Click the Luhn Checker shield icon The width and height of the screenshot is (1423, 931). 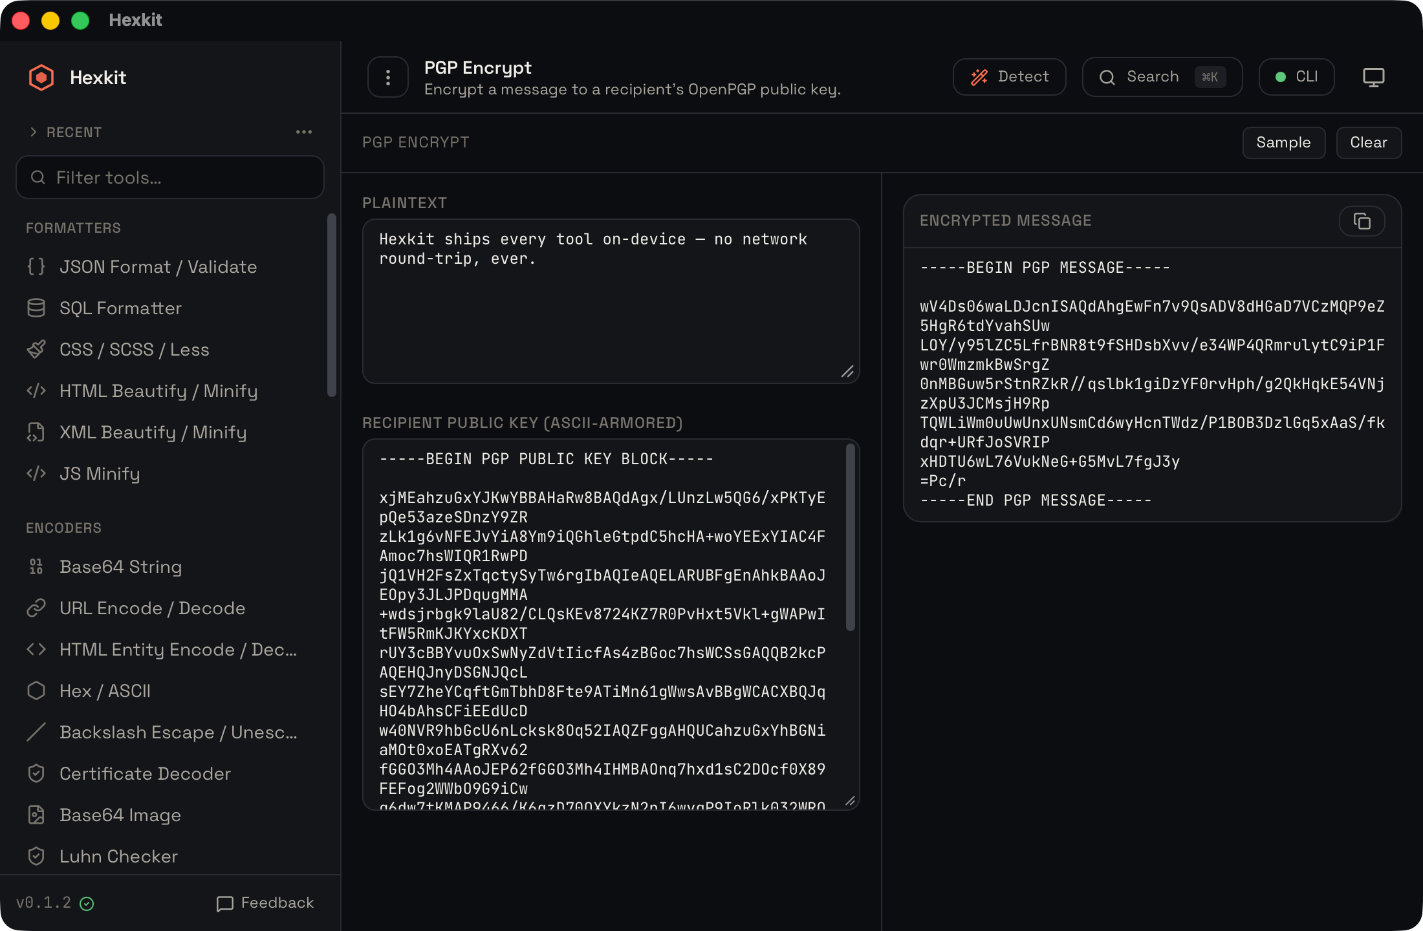coord(36,856)
